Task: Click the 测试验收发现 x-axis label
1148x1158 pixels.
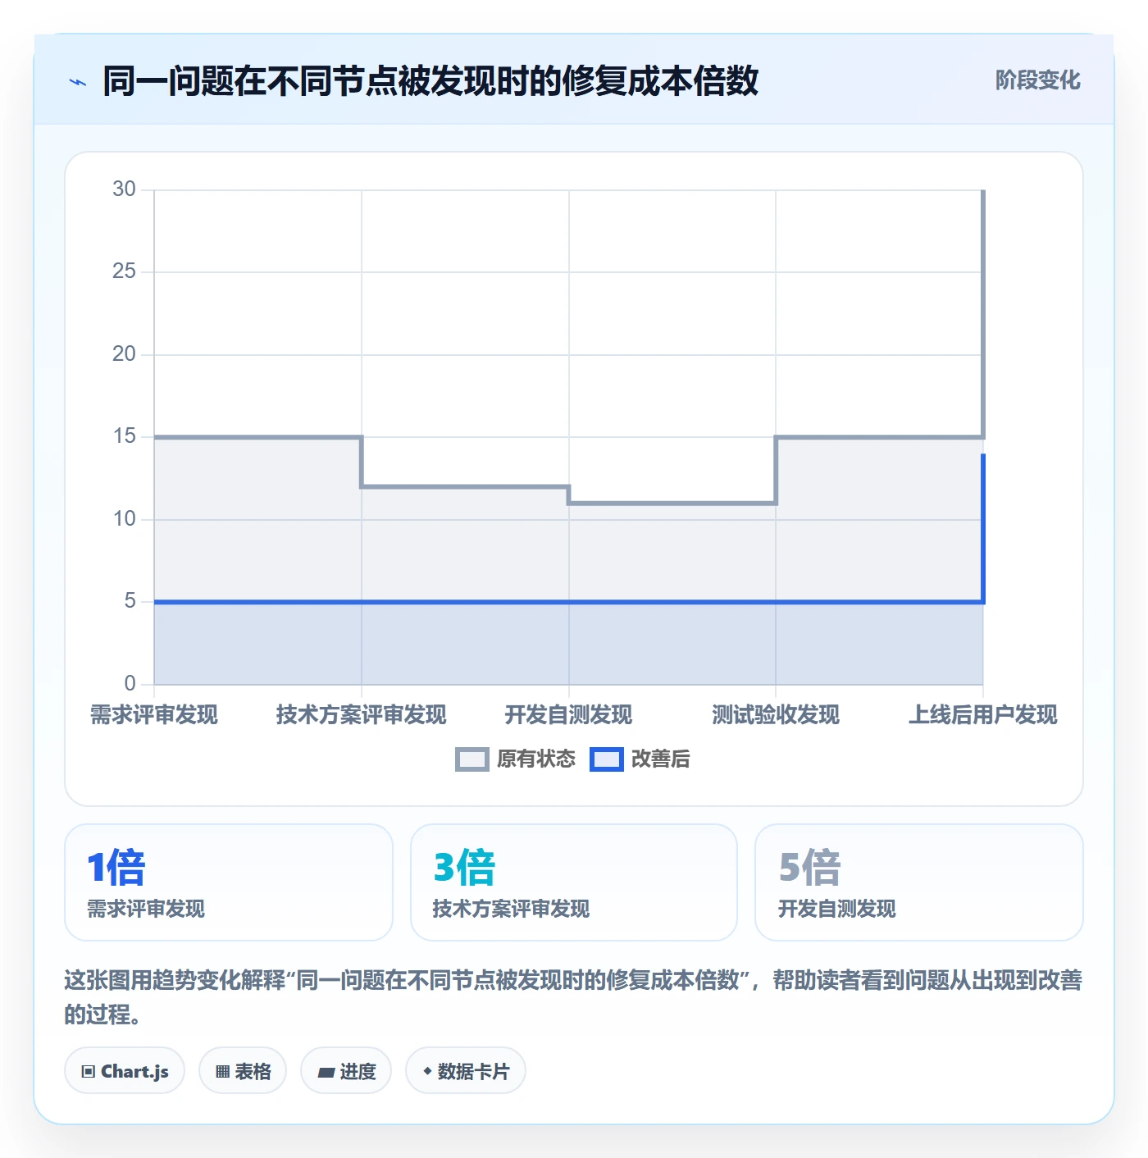Action: click(x=776, y=715)
